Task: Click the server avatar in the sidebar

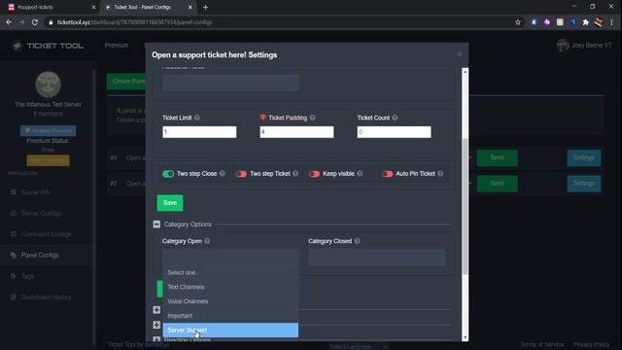Action: (x=48, y=85)
